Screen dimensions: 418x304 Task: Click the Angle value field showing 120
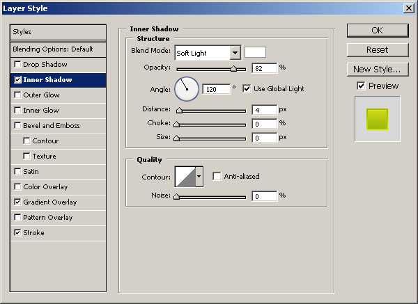click(x=216, y=89)
